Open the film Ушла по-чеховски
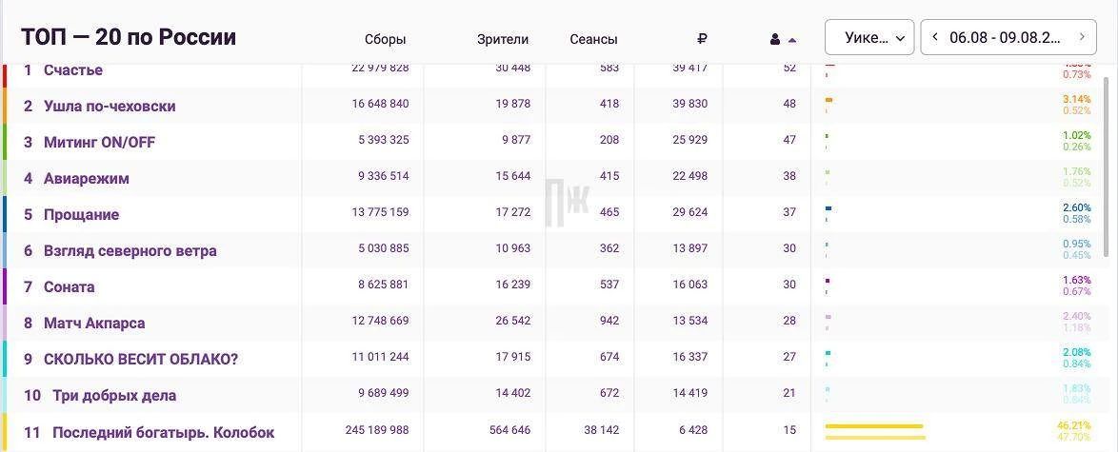Image resolution: width=1118 pixels, height=452 pixels. tap(110, 107)
